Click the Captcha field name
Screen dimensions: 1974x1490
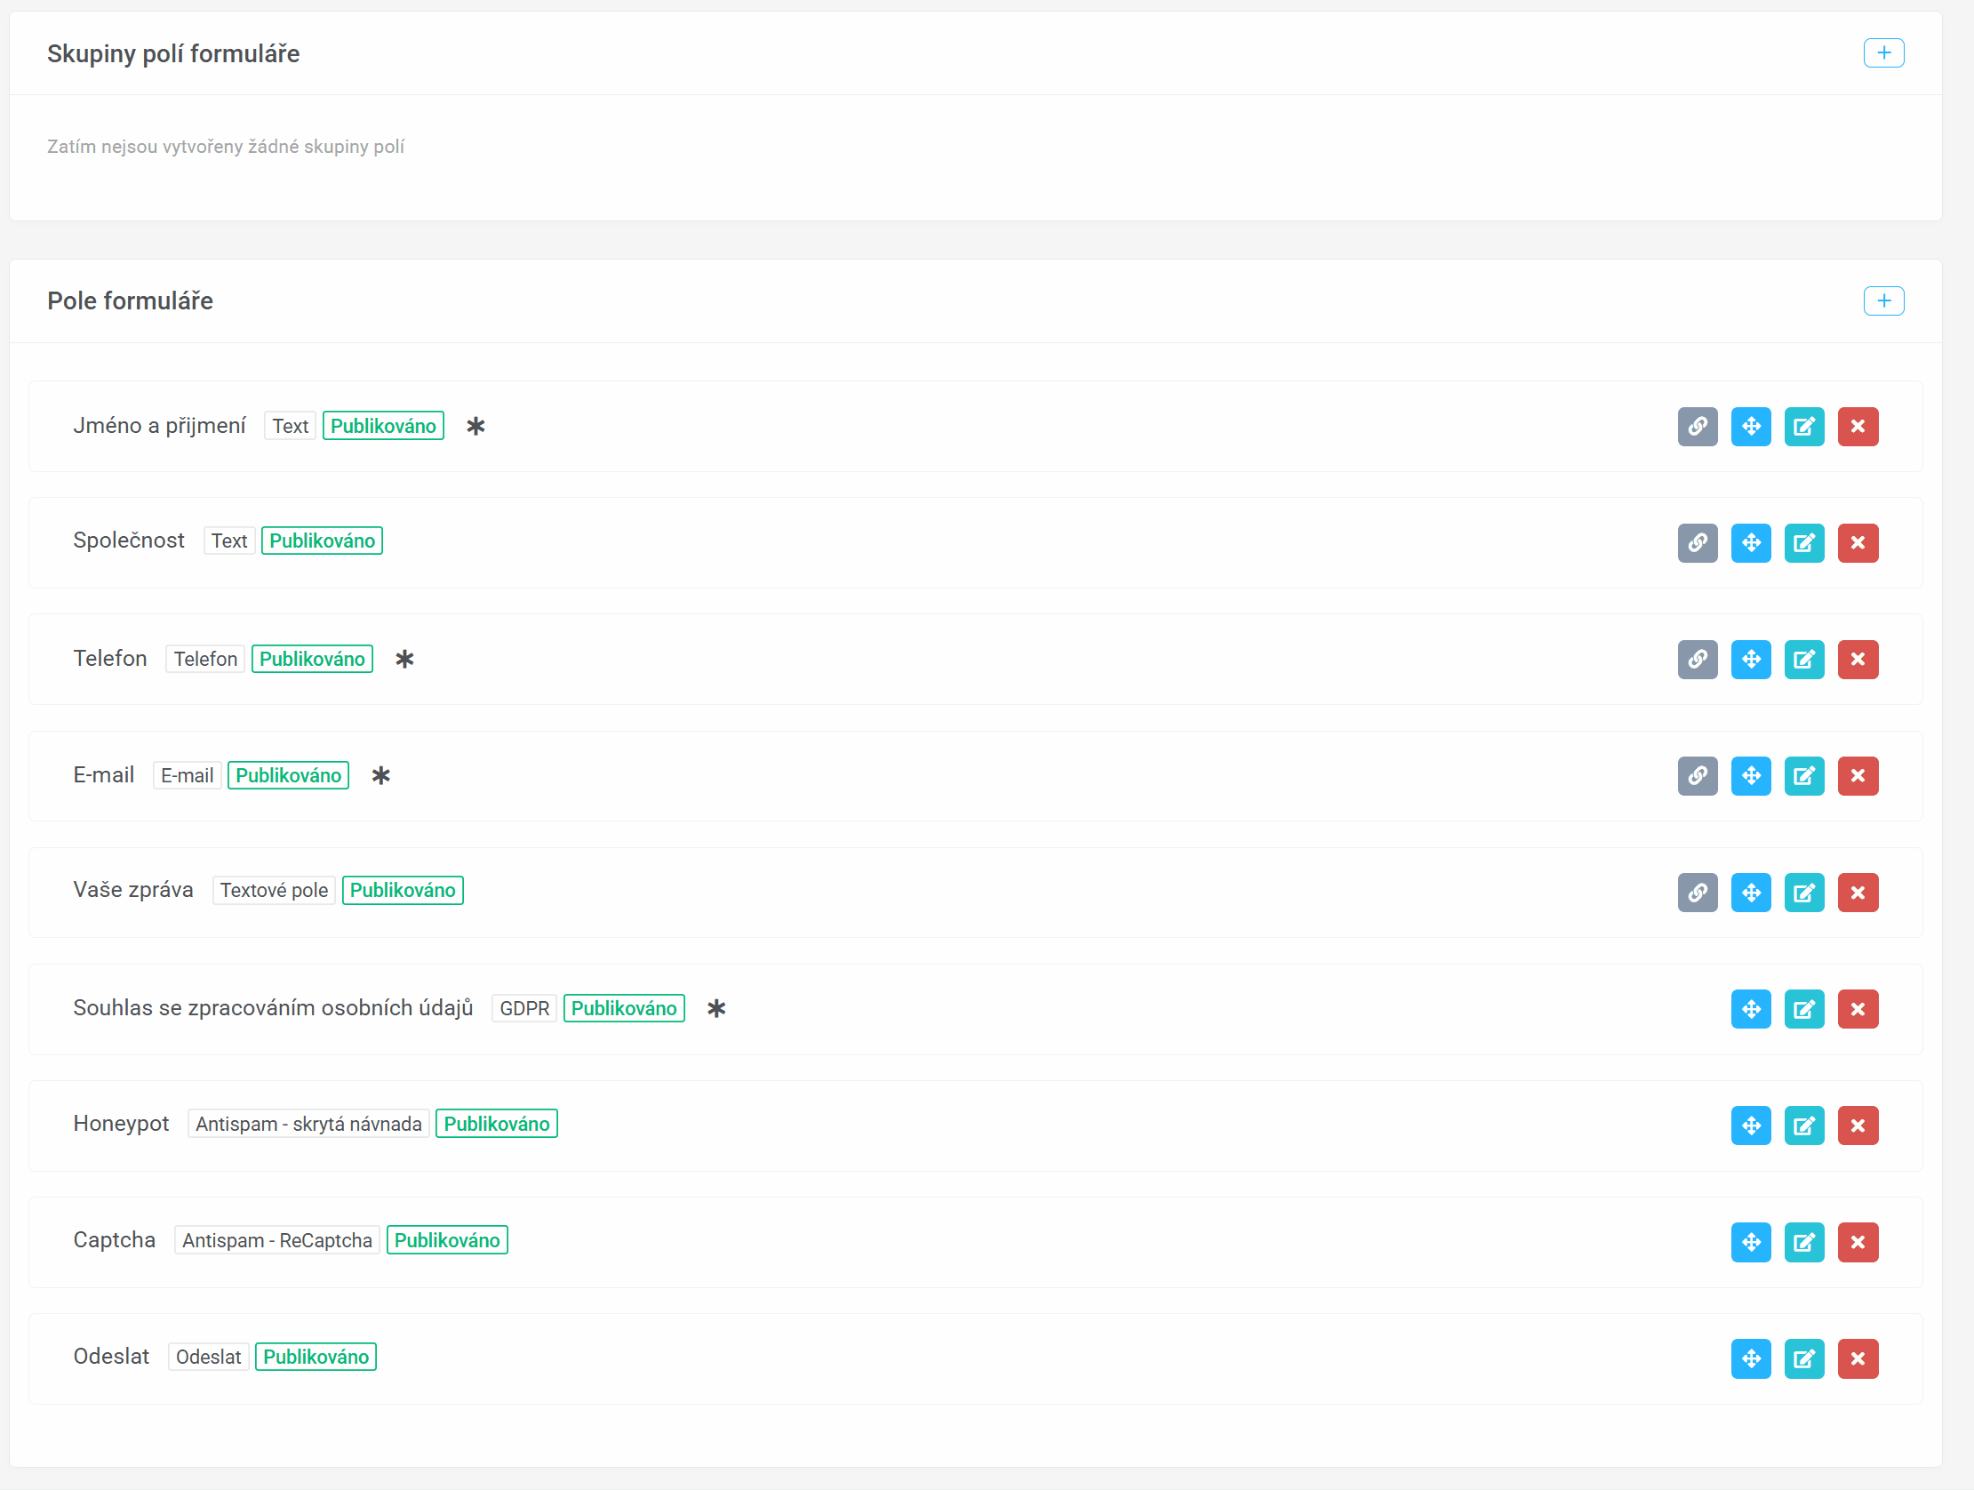point(115,1240)
